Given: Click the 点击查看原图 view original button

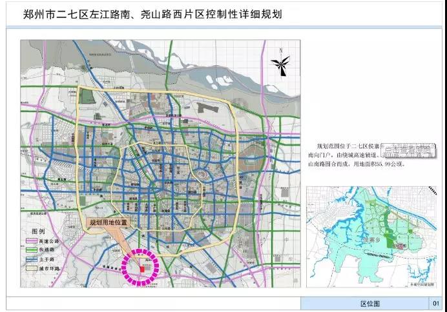Looking at the screenshot, I should tap(407, 150).
